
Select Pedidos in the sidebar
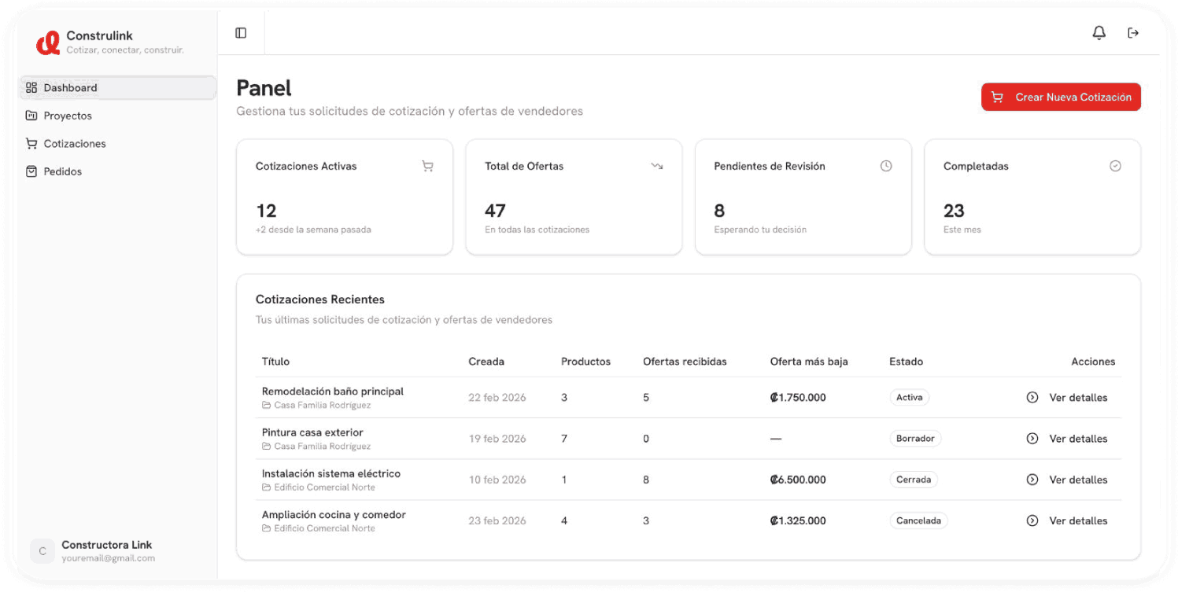coord(63,171)
